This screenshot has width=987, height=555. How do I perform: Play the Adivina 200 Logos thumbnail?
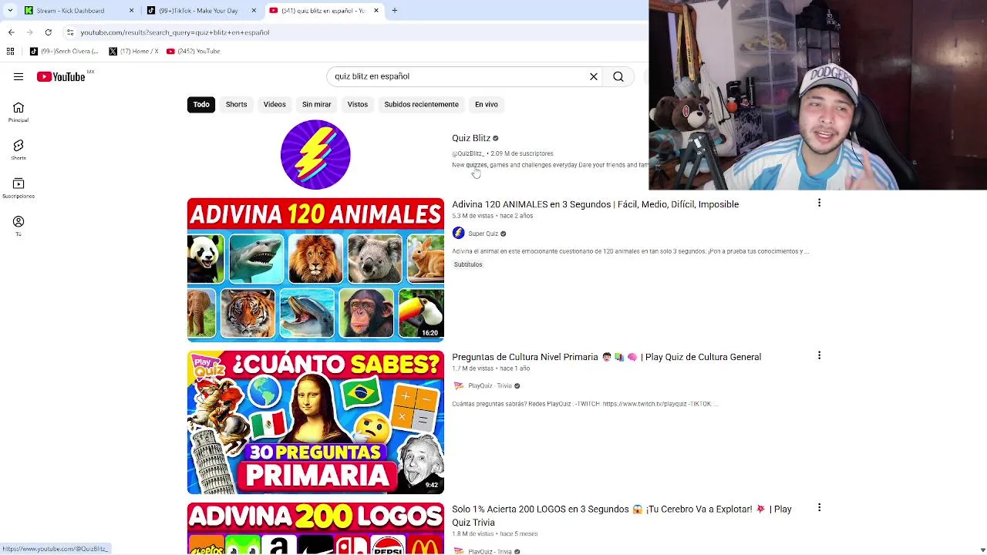point(315,529)
